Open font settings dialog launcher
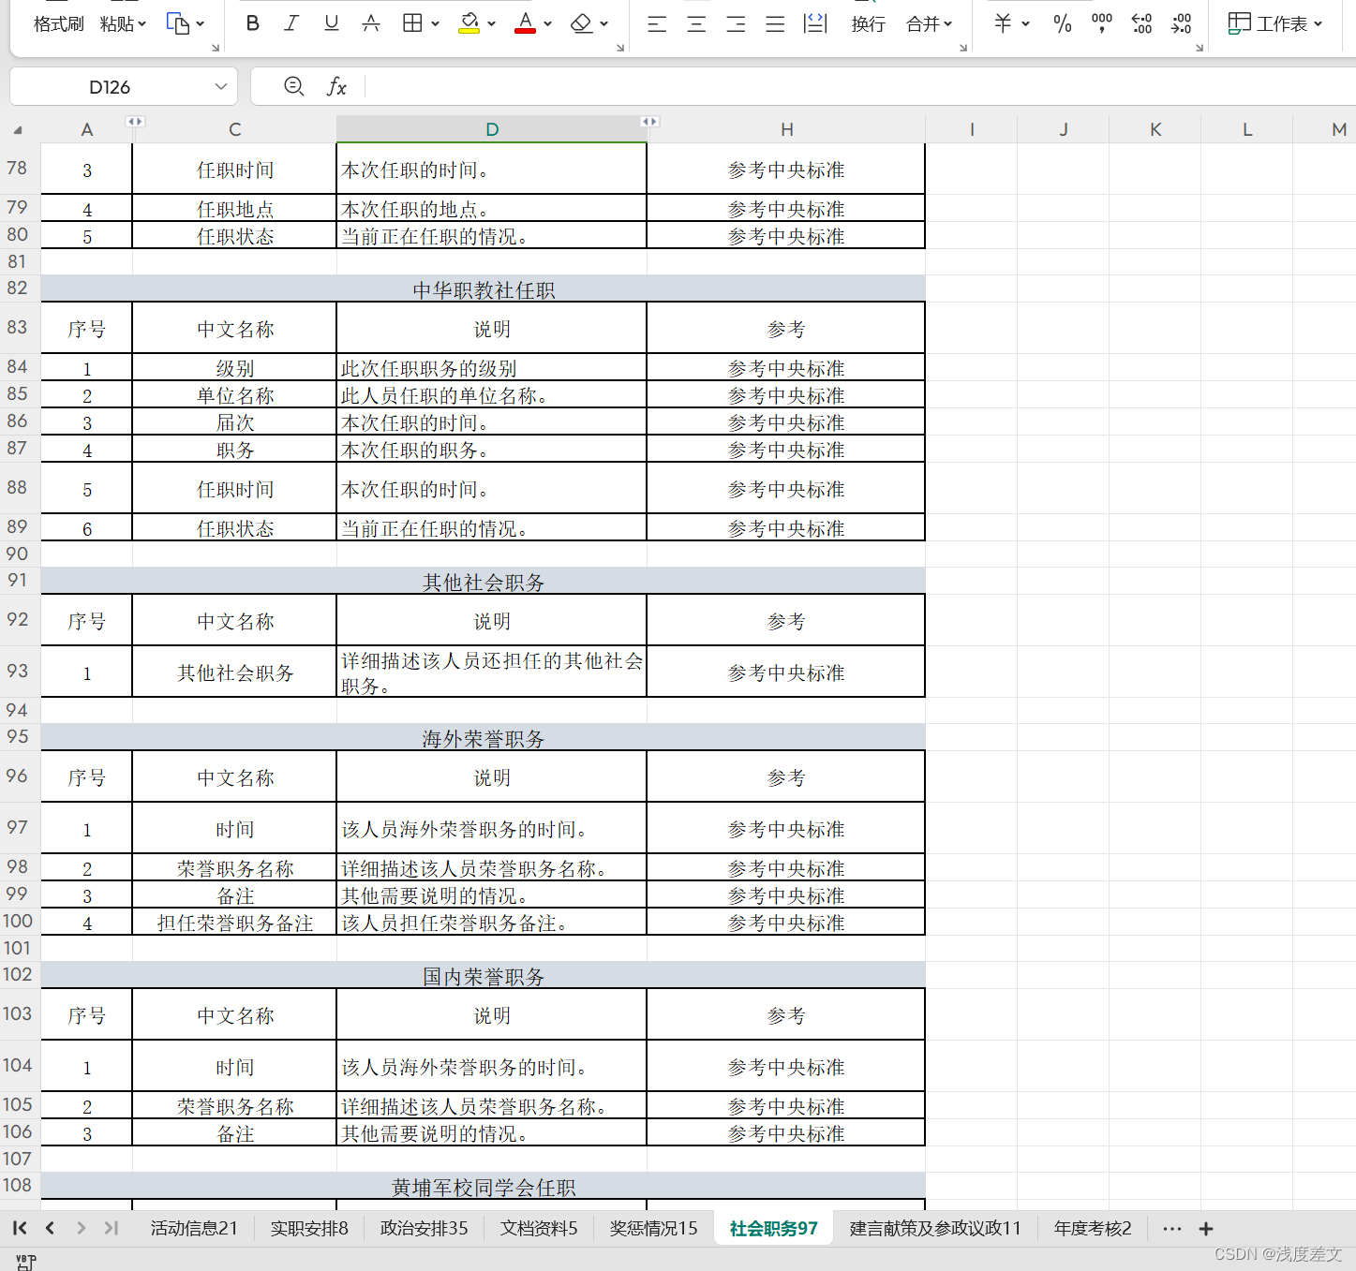The width and height of the screenshot is (1356, 1271). click(620, 47)
